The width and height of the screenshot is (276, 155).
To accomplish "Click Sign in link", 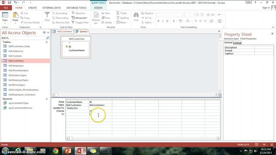I will pyautogui.click(x=266, y=8).
